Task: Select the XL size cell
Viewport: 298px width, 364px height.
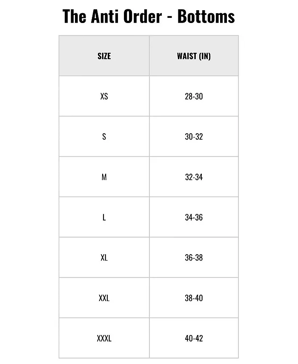Action: click(104, 258)
